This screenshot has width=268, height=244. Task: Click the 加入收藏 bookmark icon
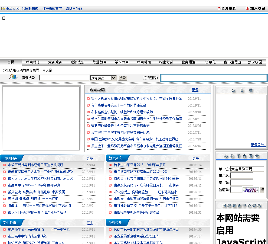coord(247,8)
